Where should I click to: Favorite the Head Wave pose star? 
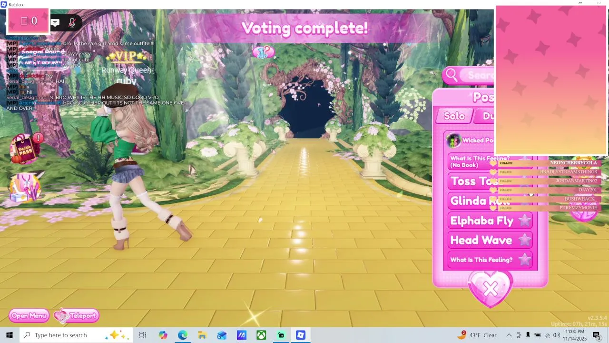click(524, 240)
